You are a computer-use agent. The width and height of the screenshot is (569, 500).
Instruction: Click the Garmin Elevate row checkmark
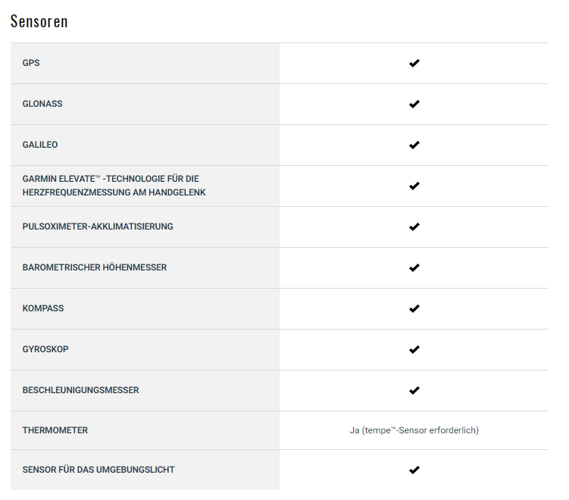(x=414, y=186)
